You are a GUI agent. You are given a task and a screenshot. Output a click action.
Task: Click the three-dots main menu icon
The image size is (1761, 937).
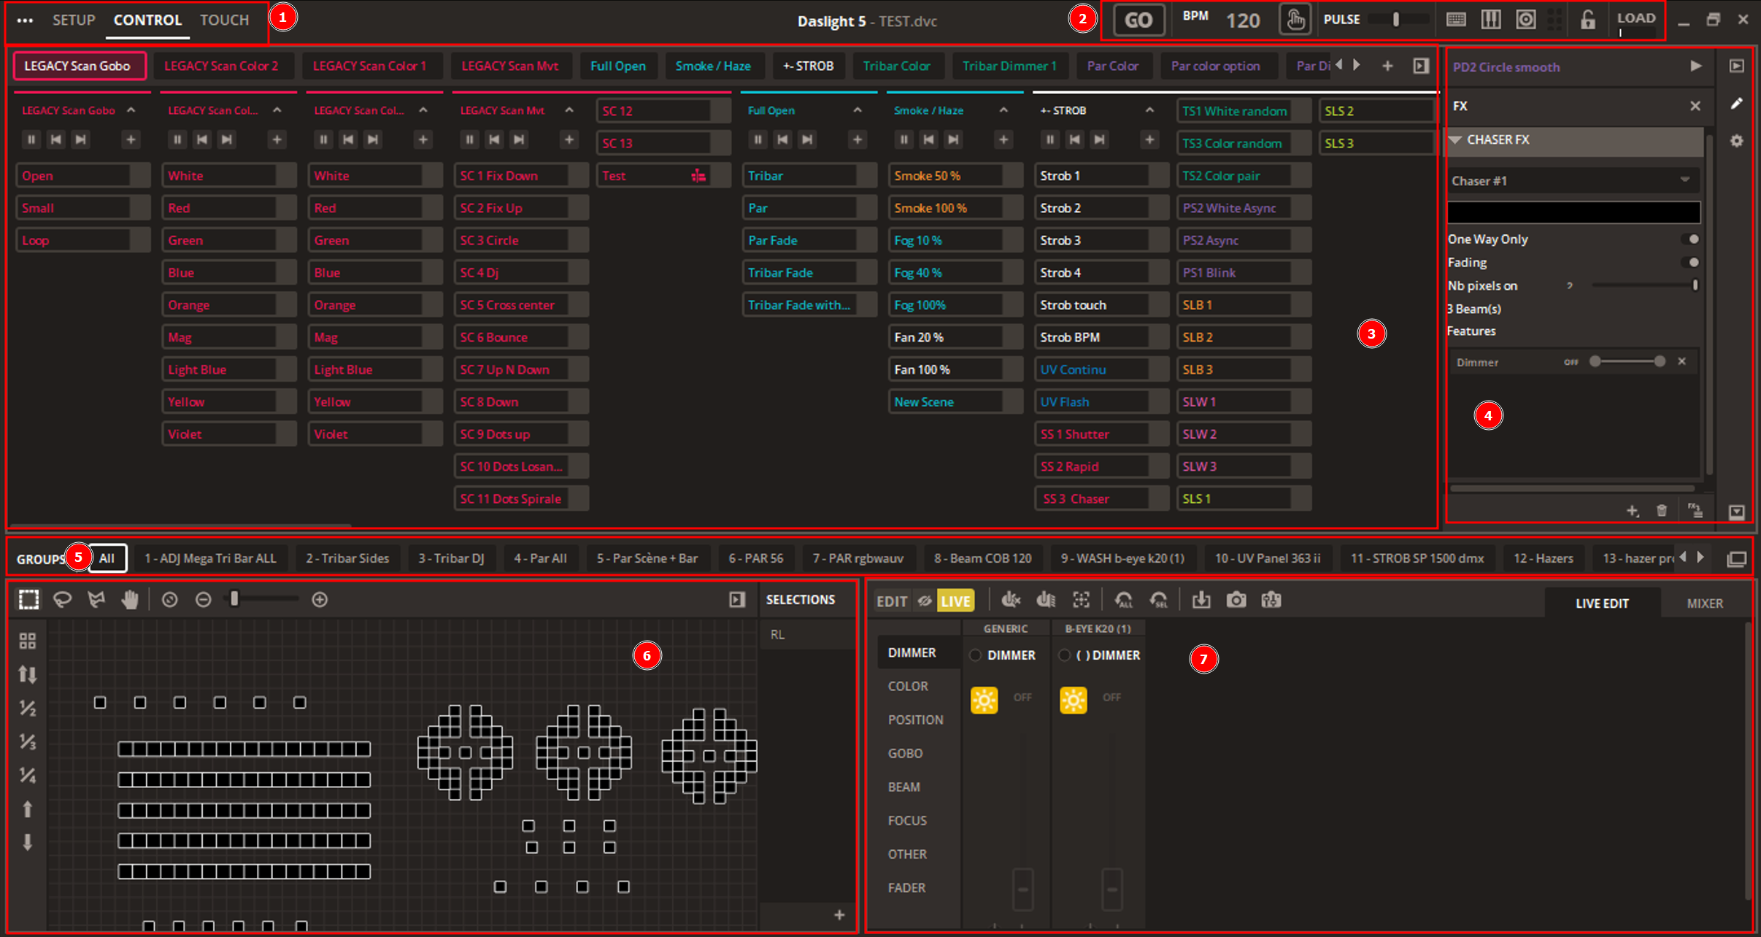click(x=25, y=20)
